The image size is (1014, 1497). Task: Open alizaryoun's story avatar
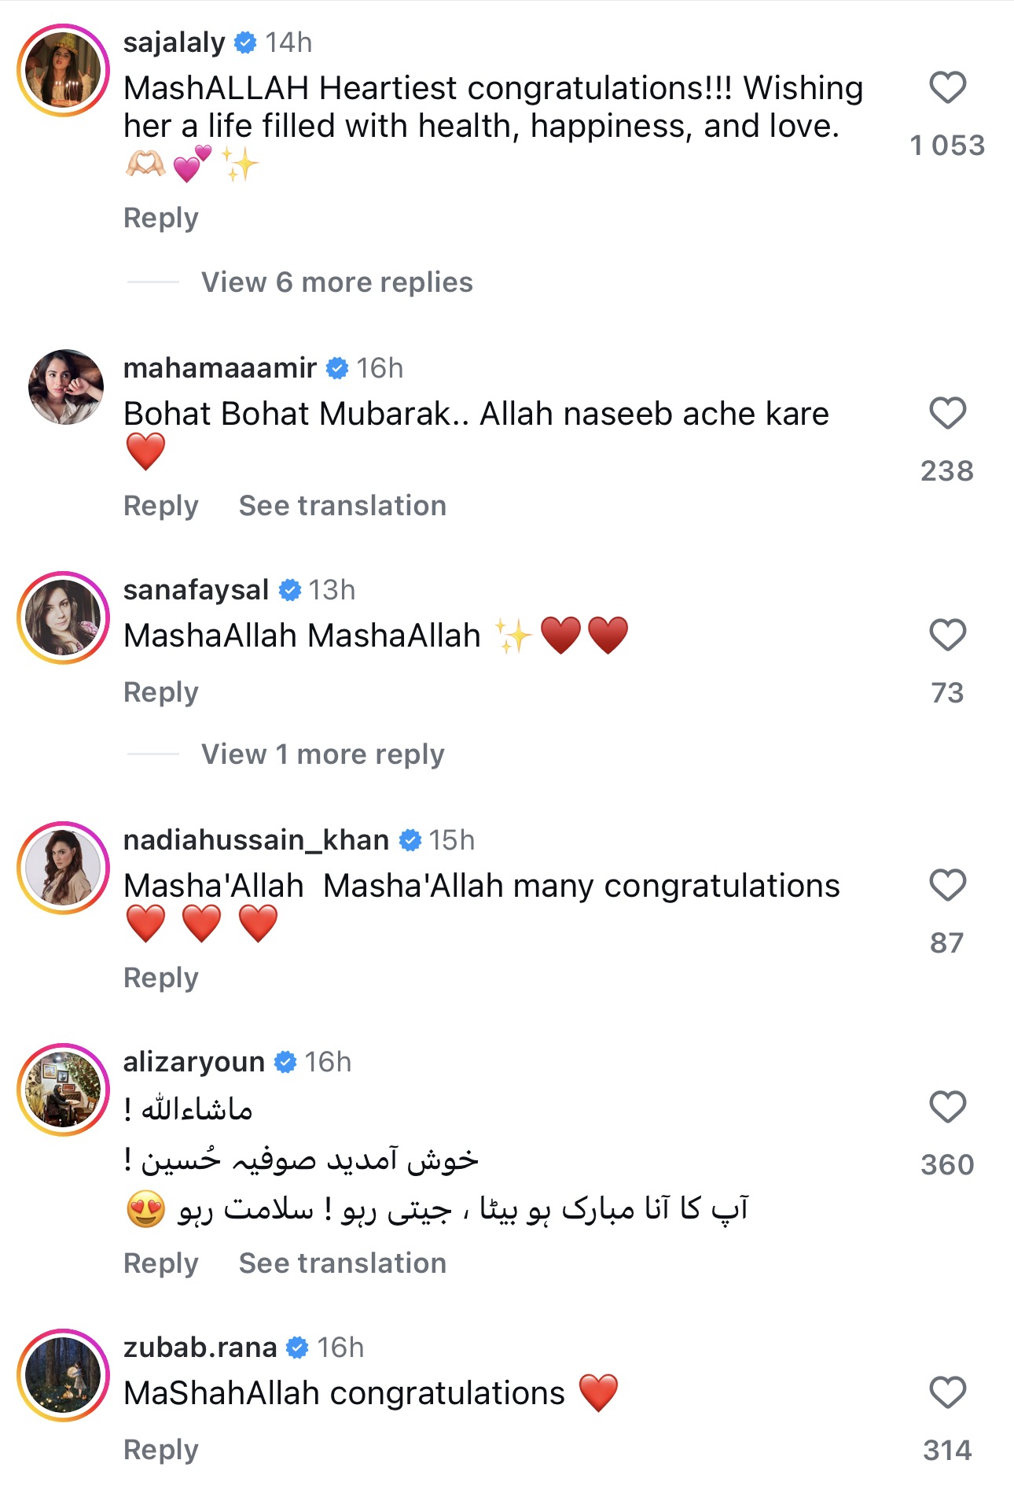[64, 1090]
